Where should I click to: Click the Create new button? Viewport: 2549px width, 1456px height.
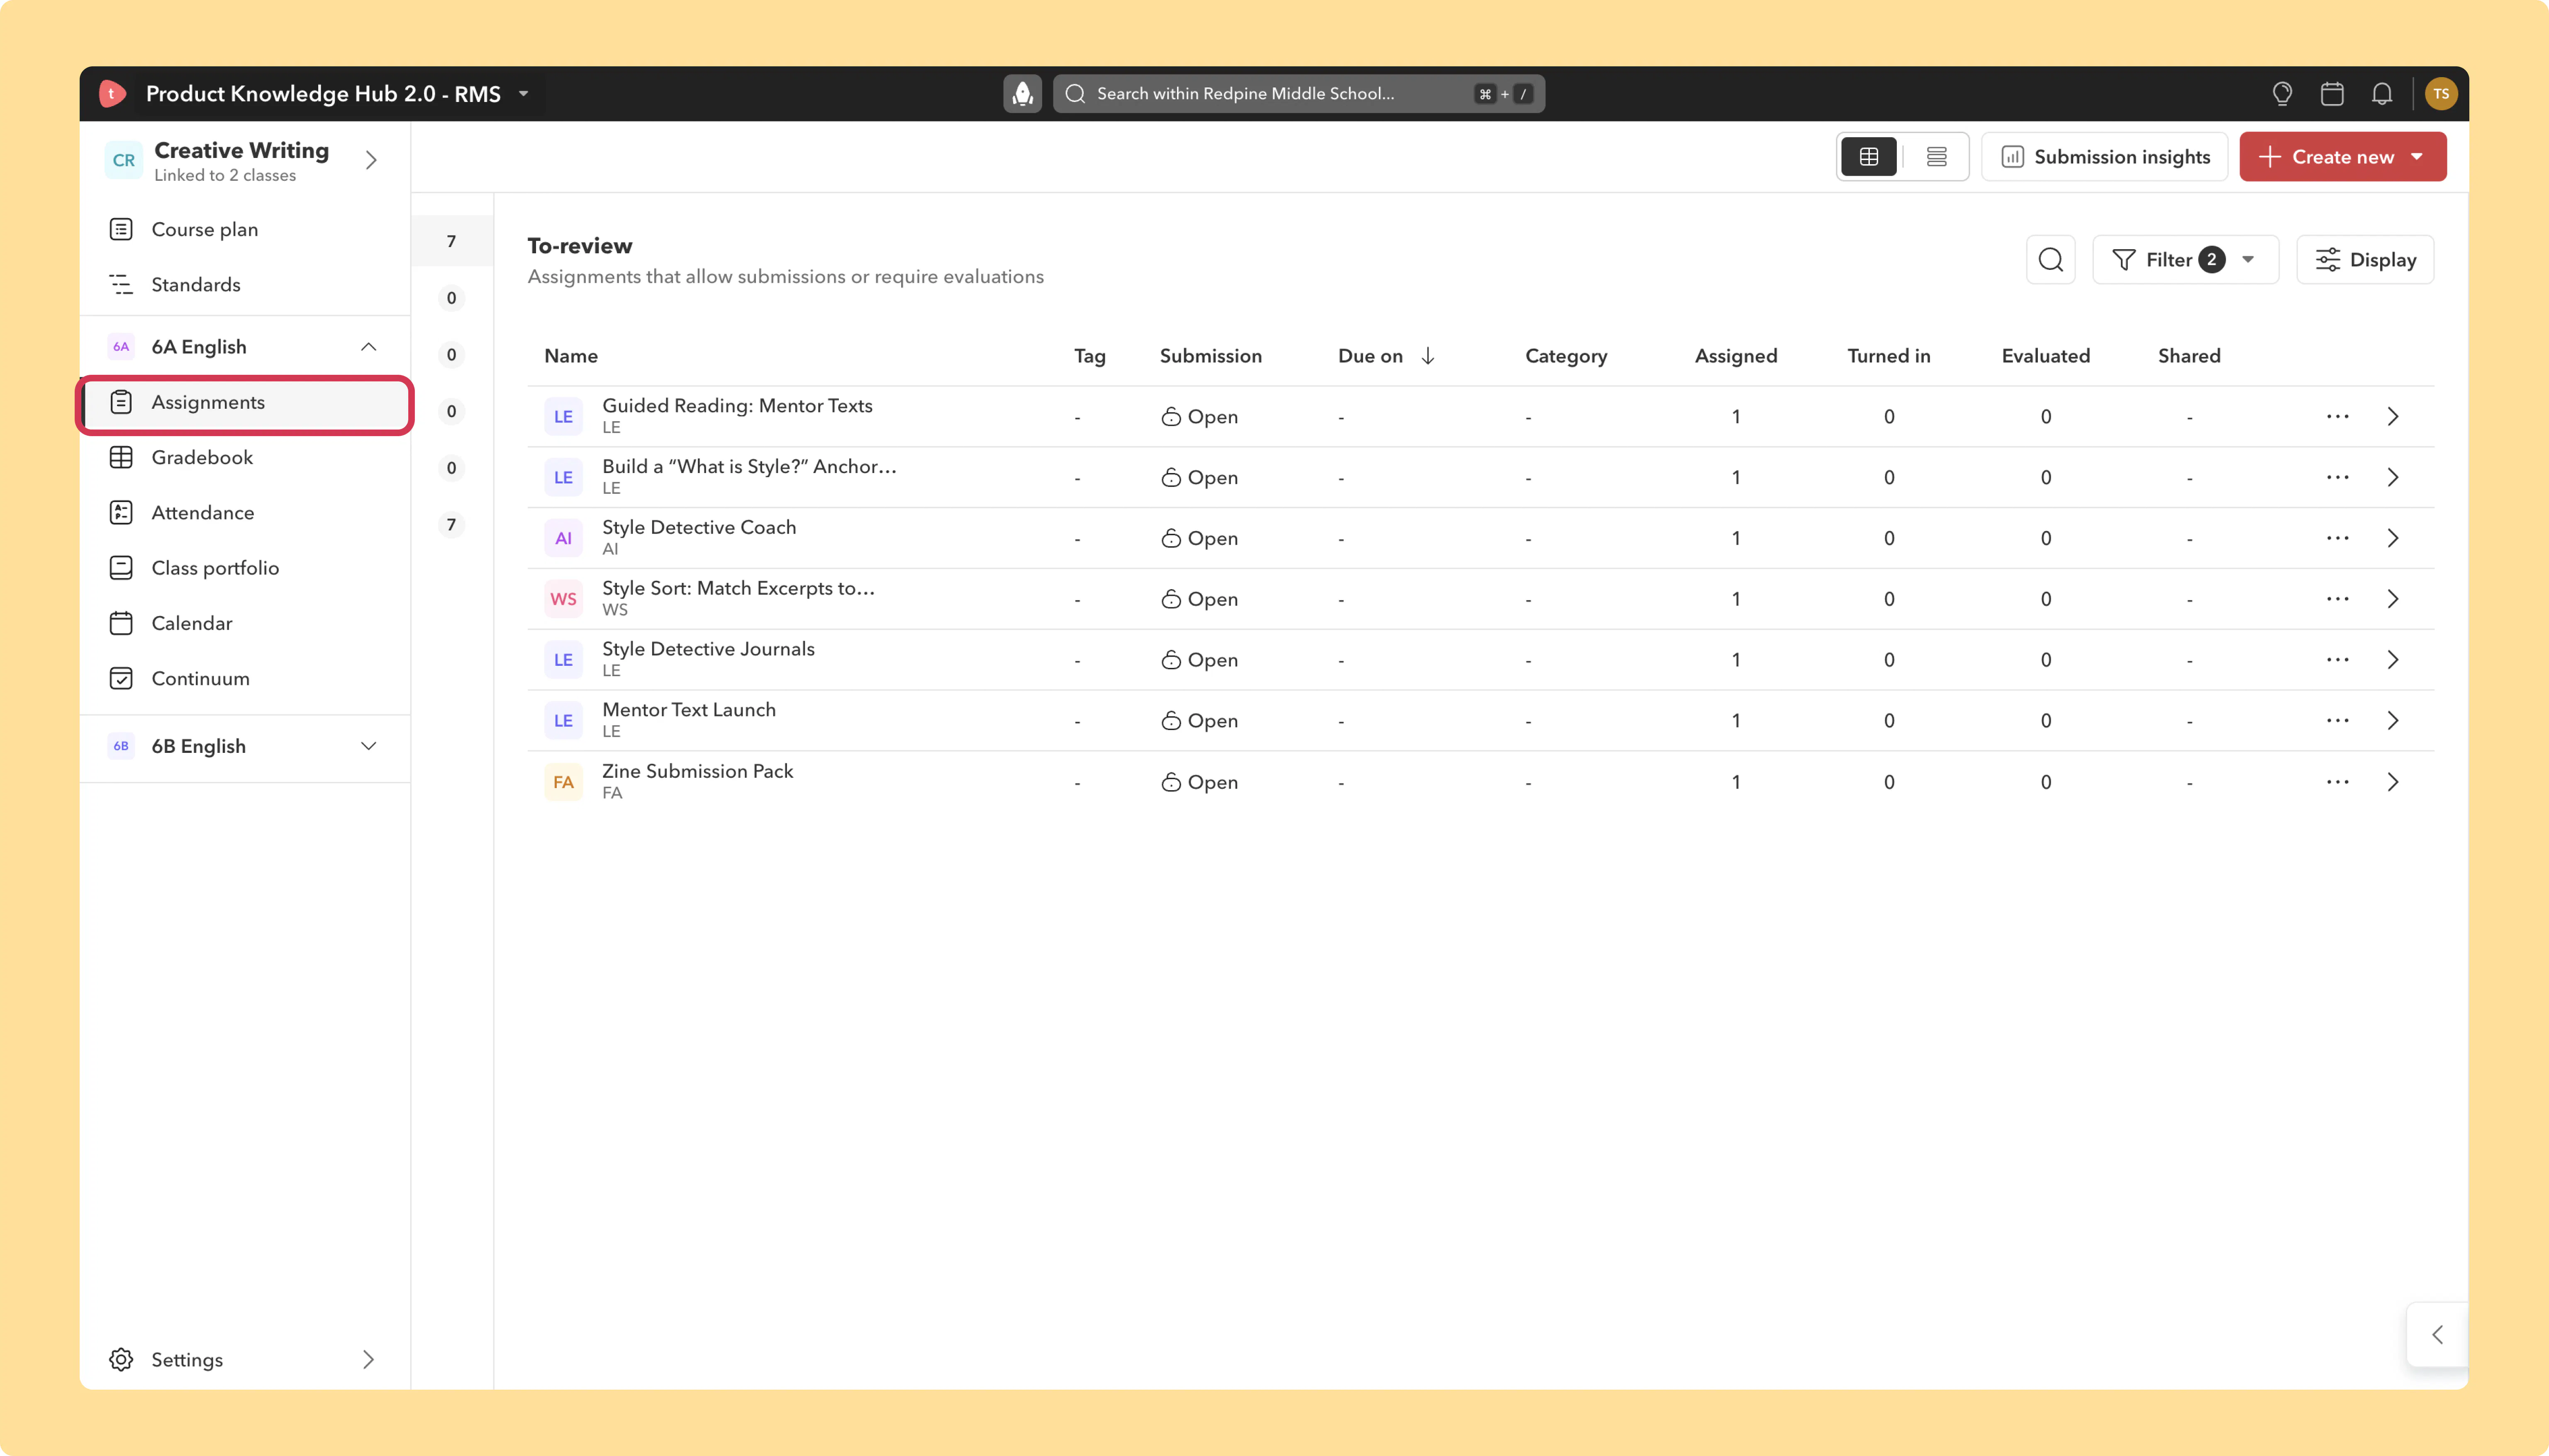tap(2343, 157)
